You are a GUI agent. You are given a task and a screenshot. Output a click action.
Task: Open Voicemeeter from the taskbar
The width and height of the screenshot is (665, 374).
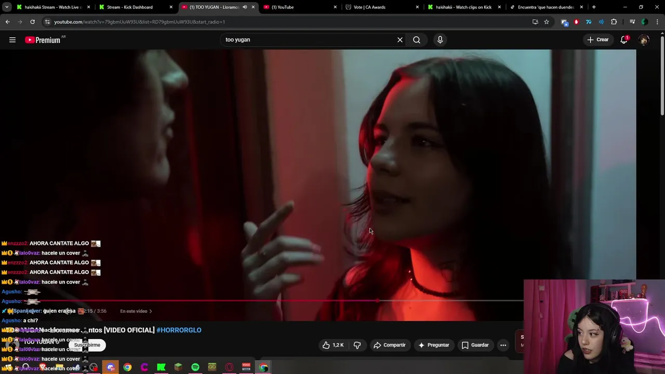click(x=246, y=367)
